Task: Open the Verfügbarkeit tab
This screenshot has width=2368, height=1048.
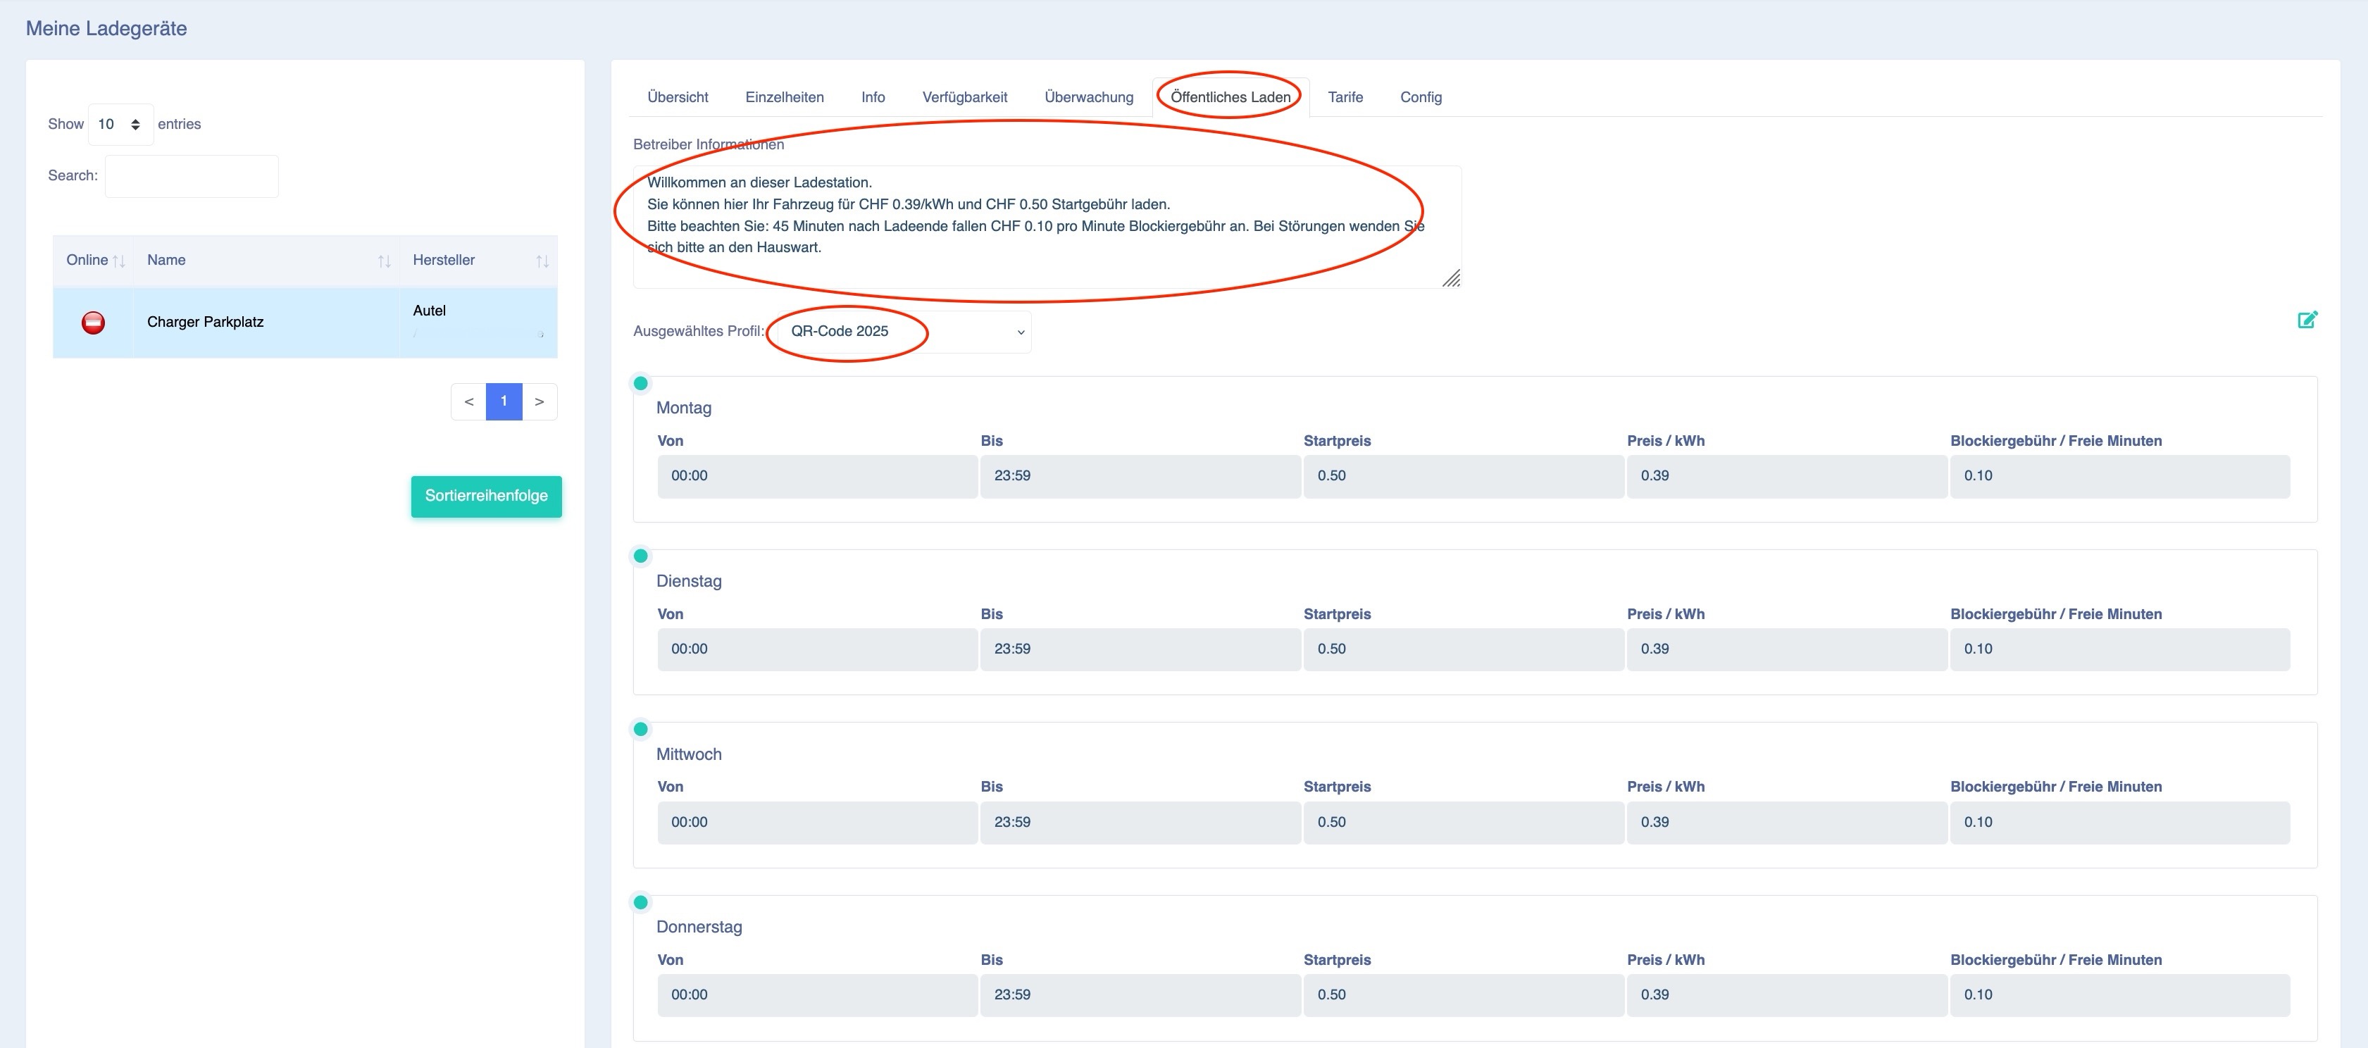Action: point(964,97)
